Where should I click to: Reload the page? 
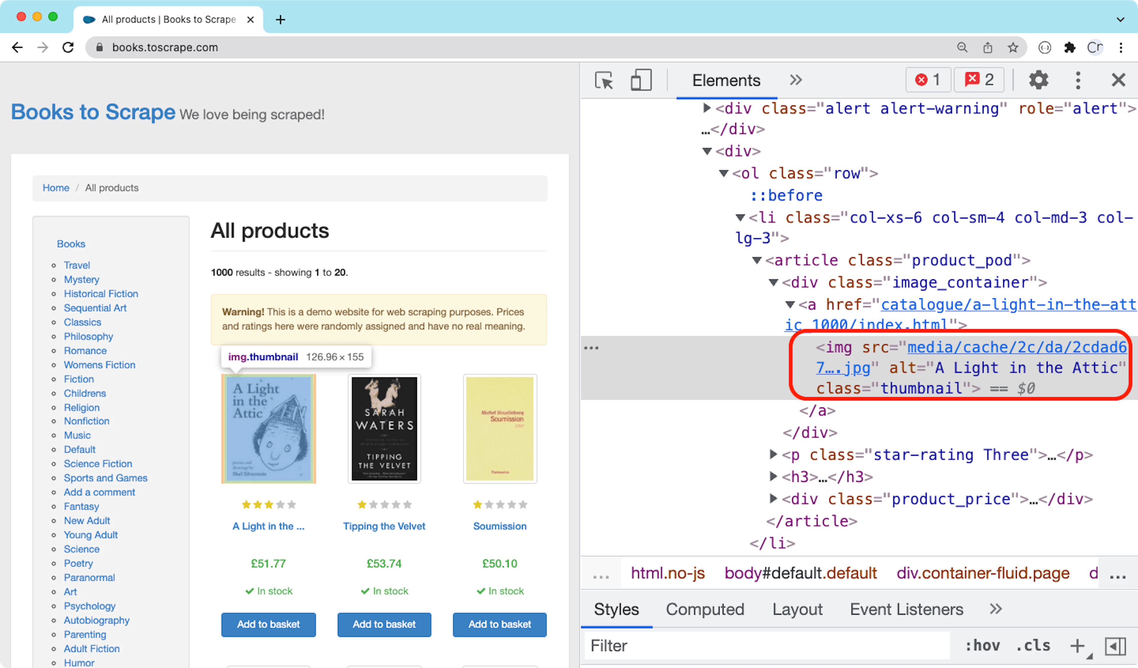tap(68, 47)
